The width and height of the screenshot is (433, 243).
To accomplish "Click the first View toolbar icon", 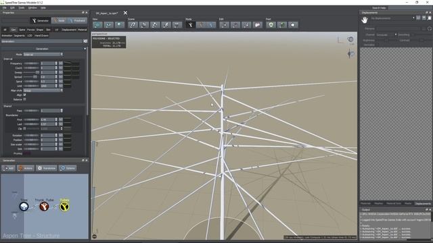I will [x=97, y=25].
